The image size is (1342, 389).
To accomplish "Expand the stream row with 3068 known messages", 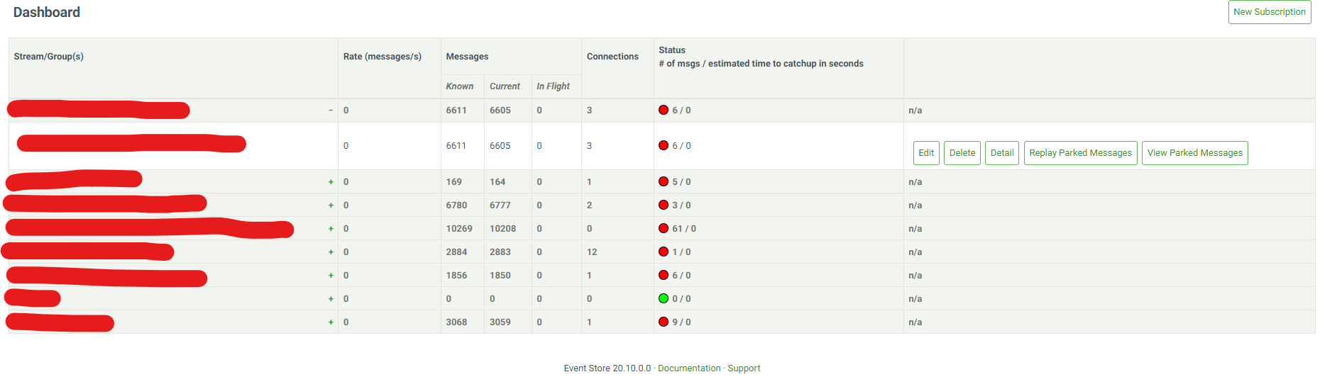I will (x=331, y=322).
